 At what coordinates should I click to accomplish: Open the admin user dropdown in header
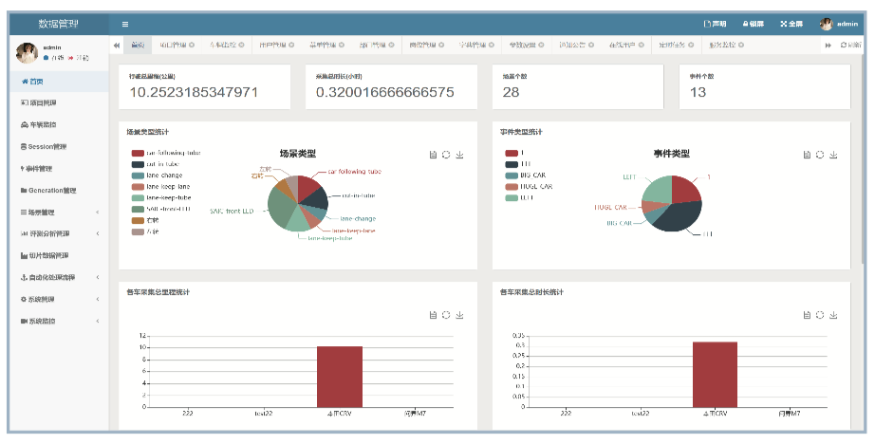839,24
